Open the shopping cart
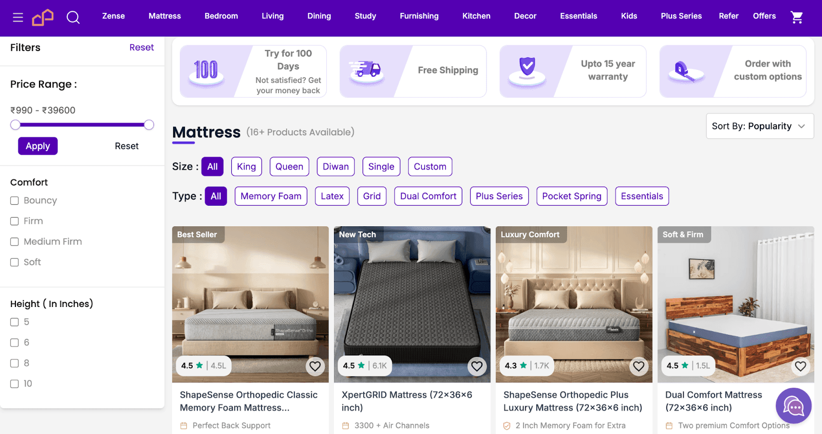The height and width of the screenshot is (434, 822). coord(796,16)
